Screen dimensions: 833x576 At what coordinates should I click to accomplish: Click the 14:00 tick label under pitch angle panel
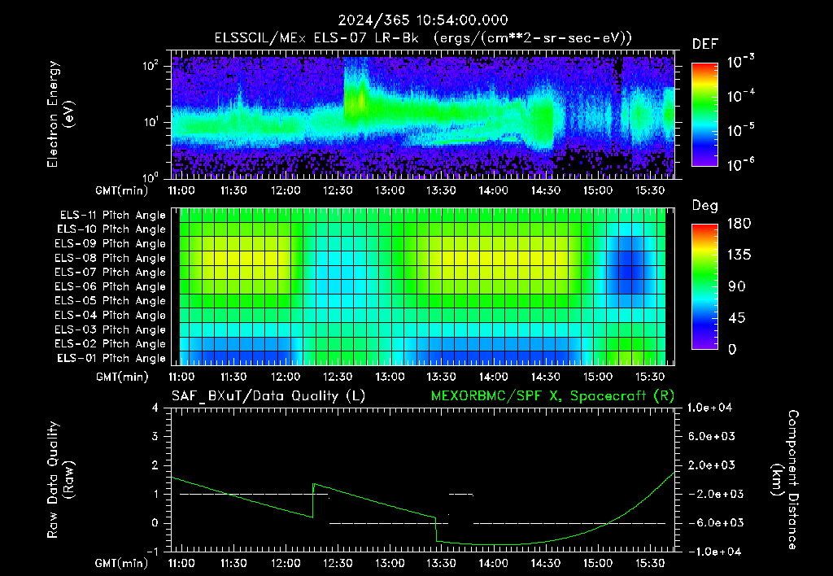pyautogui.click(x=494, y=377)
